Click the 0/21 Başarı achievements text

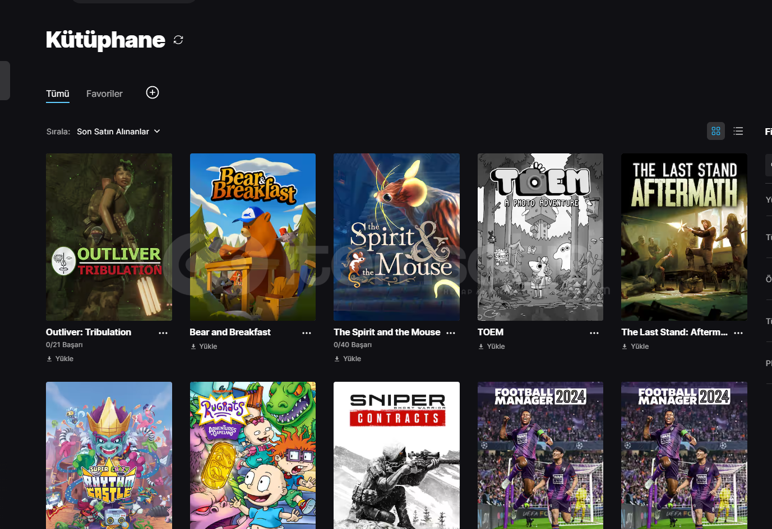tap(64, 345)
